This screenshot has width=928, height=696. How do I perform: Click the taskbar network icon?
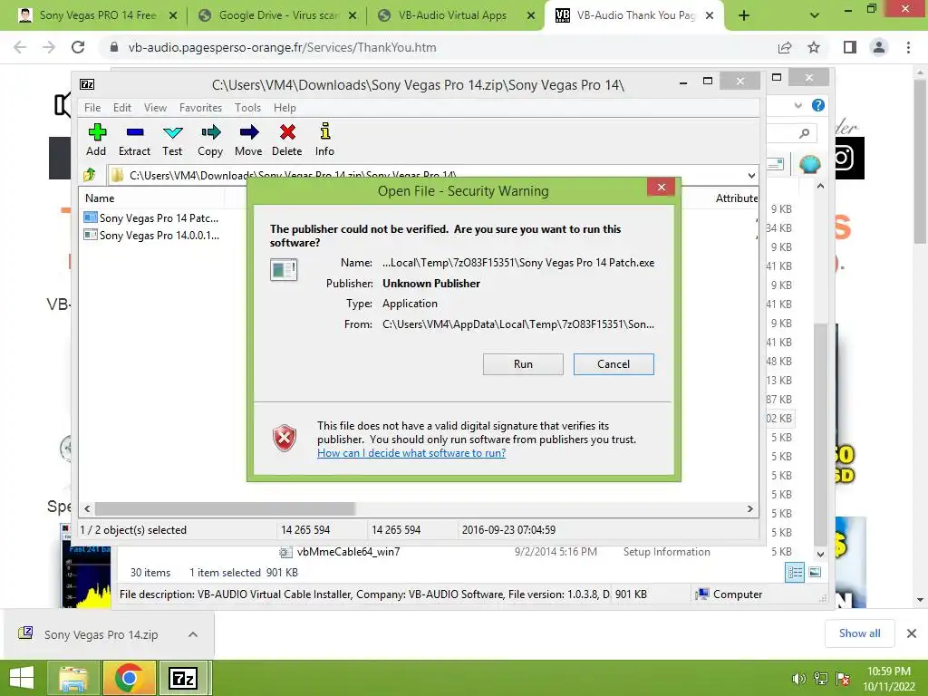(821, 679)
